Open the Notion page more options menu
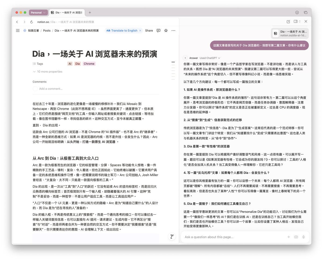The width and height of the screenshot is (323, 260). coord(173,31)
